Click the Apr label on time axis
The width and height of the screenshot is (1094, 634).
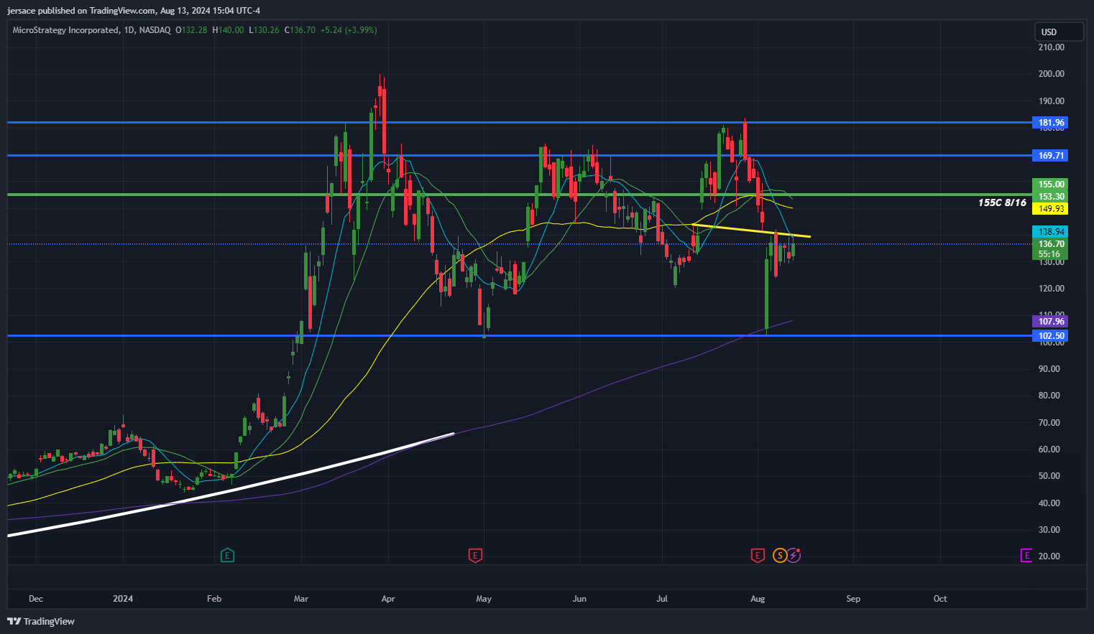(x=388, y=599)
